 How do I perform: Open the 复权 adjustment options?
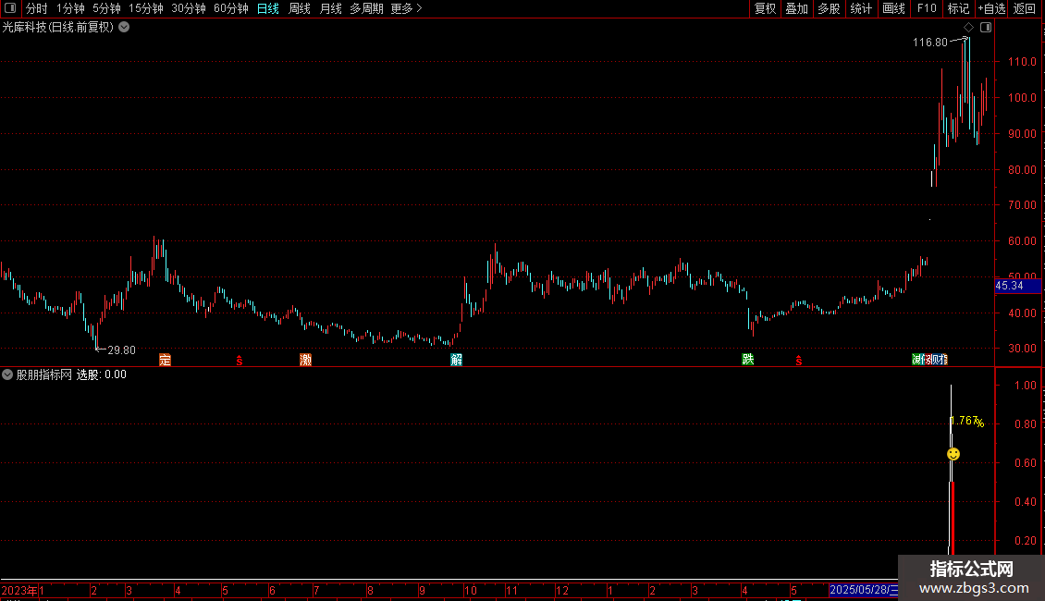(765, 8)
